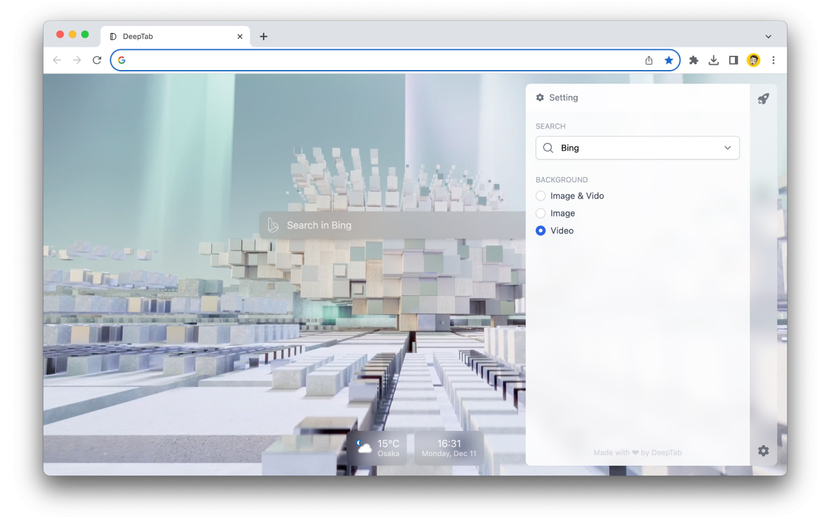This screenshot has height=519, width=831.
Task: Open Chrome's Extensions puzzle icon
Action: [693, 60]
